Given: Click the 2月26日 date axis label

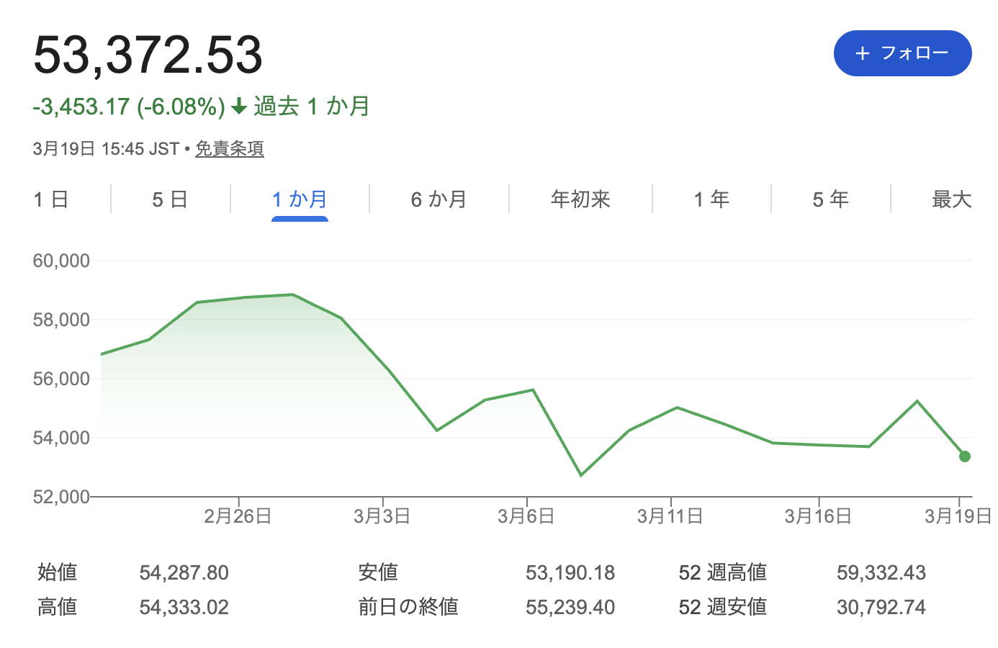Looking at the screenshot, I should click(x=238, y=516).
